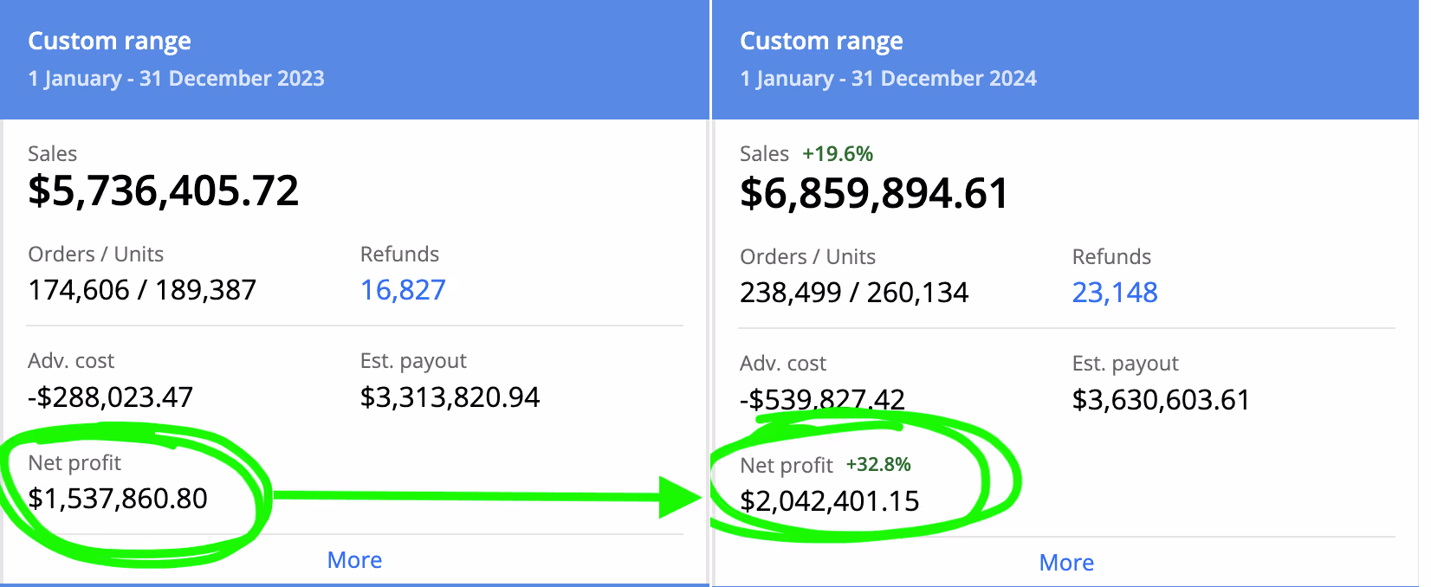
Task: Click the 2024 Est. payout amount $3,630,603.61
Action: click(1161, 400)
